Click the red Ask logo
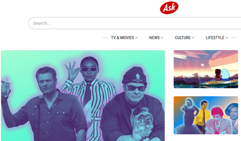 pos(169,8)
